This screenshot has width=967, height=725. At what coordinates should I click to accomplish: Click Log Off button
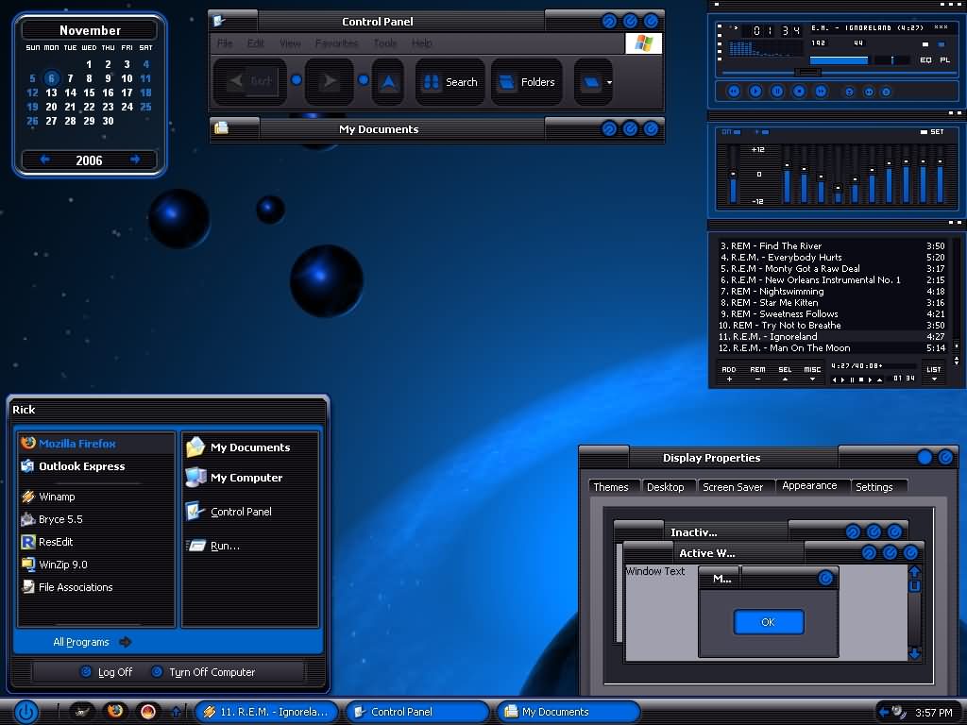click(x=106, y=672)
